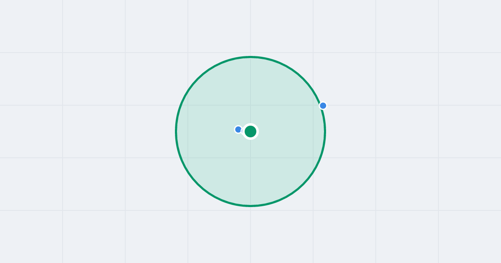Click the topmost point of green outline
The width and height of the screenshot is (501, 263).
coord(250,57)
